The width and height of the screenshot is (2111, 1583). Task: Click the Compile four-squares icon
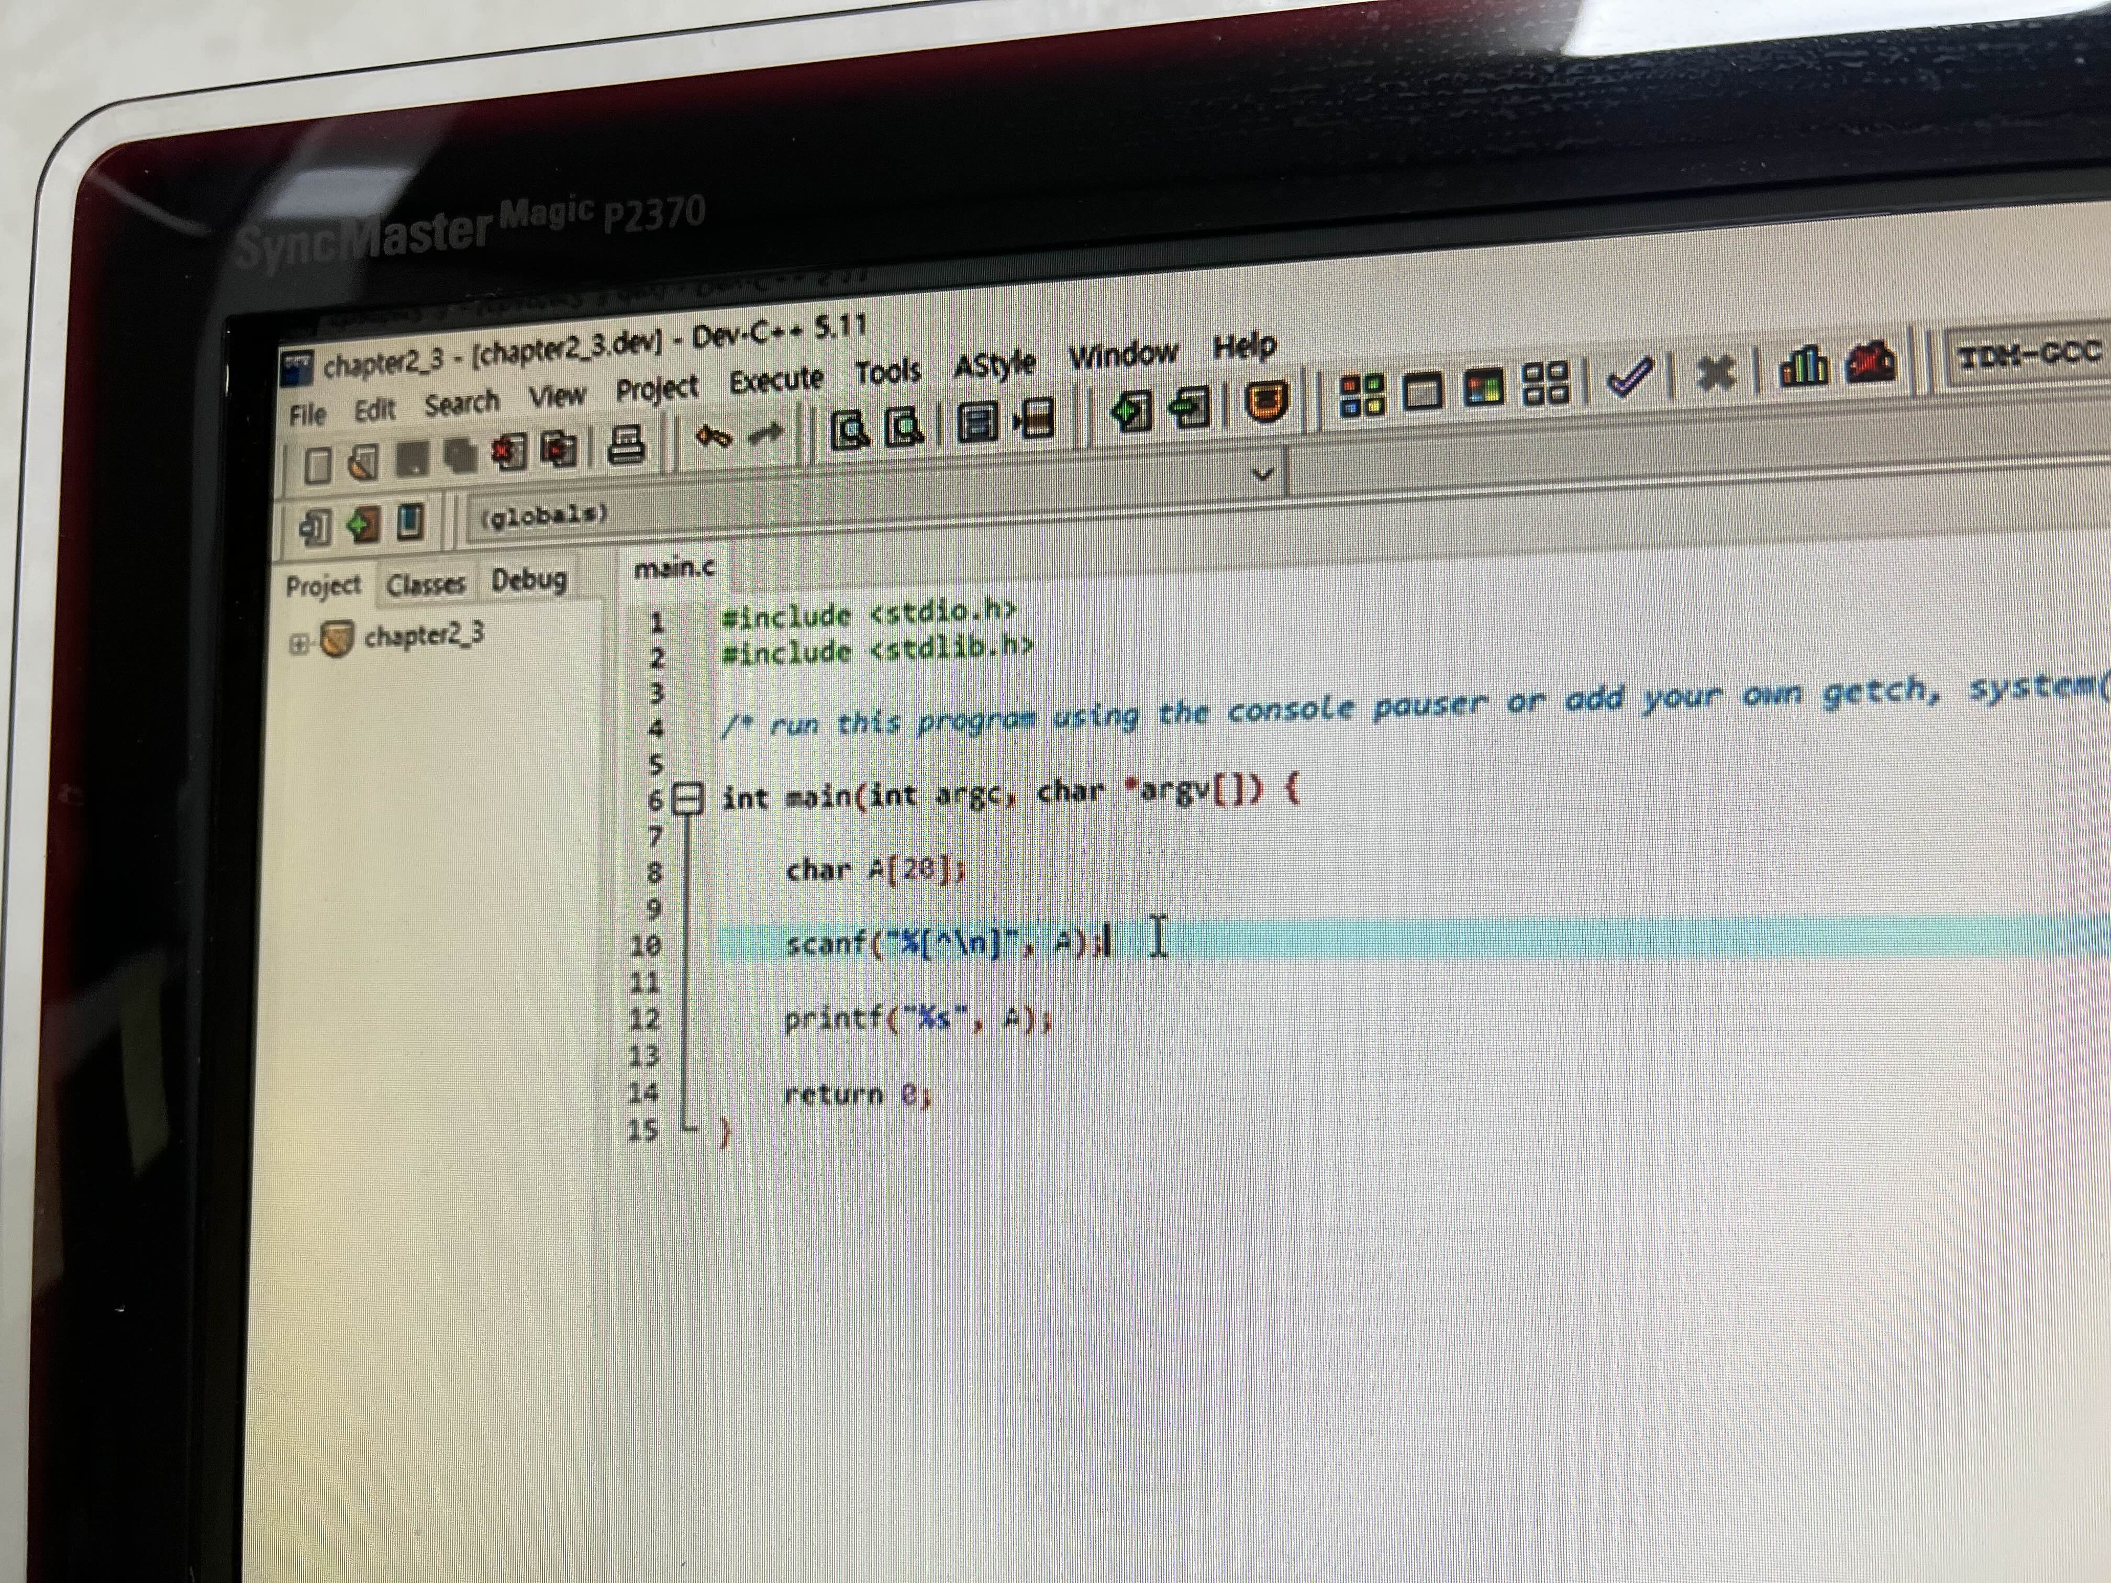(1362, 395)
